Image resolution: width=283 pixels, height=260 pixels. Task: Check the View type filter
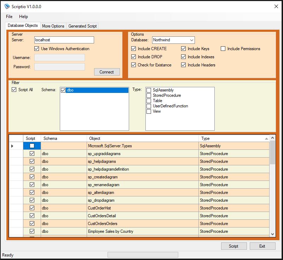coord(149,111)
